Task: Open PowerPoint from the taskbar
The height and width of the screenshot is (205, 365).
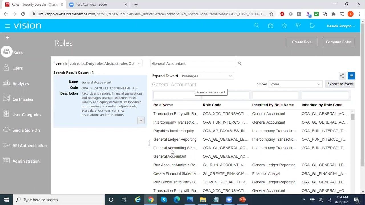Action: [242, 200]
